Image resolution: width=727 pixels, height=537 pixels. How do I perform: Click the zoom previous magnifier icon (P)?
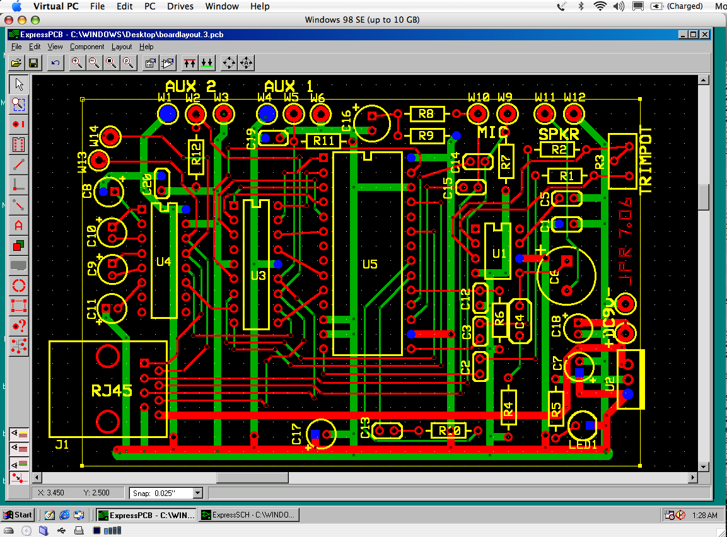point(129,62)
